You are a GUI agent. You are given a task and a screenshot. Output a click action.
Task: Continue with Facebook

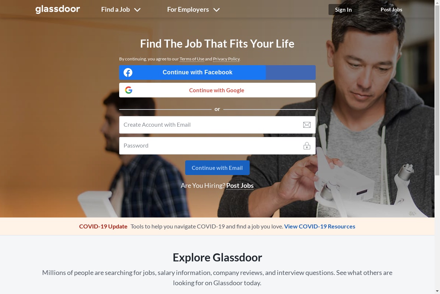click(x=217, y=72)
